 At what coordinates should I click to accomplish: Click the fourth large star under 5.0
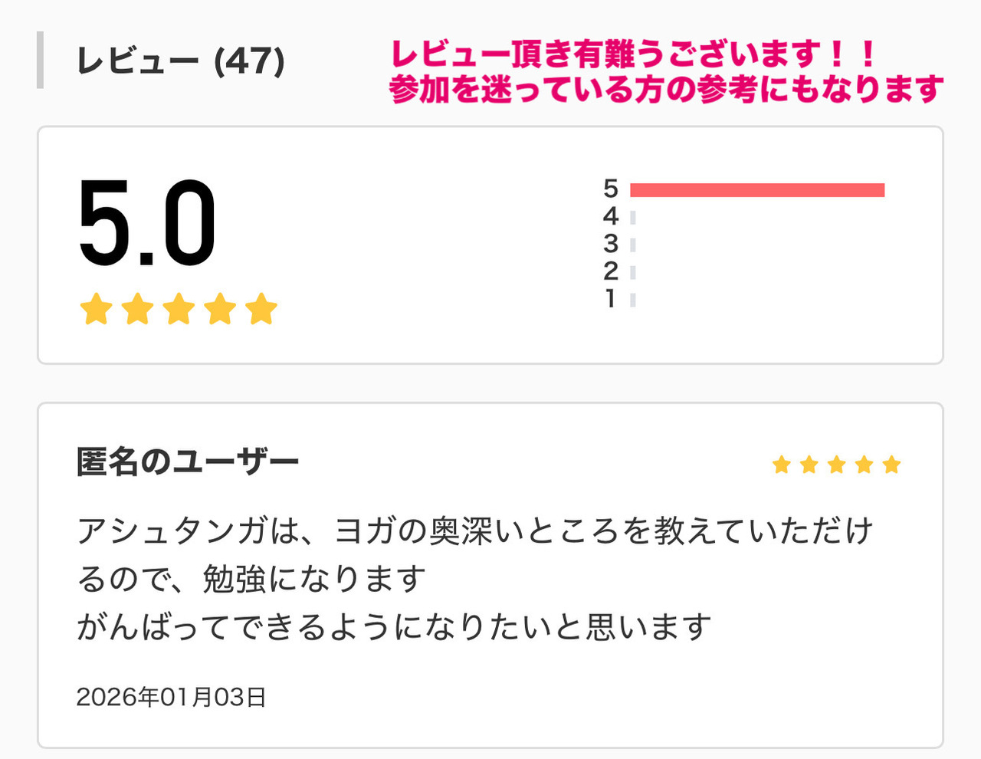pos(221,309)
